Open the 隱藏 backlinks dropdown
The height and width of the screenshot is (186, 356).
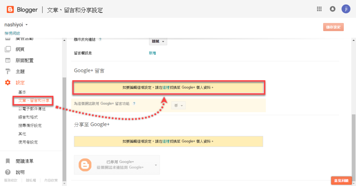pyautogui.click(x=158, y=41)
